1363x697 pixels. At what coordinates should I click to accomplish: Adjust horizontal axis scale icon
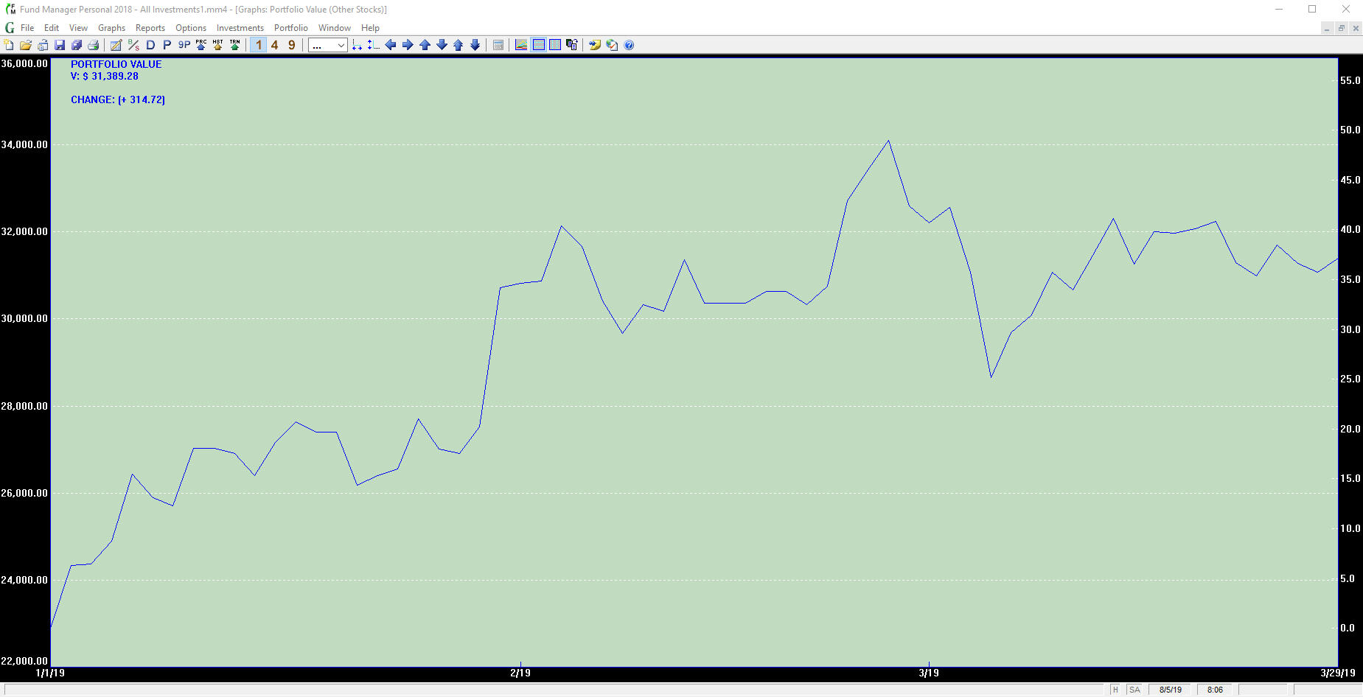point(357,45)
